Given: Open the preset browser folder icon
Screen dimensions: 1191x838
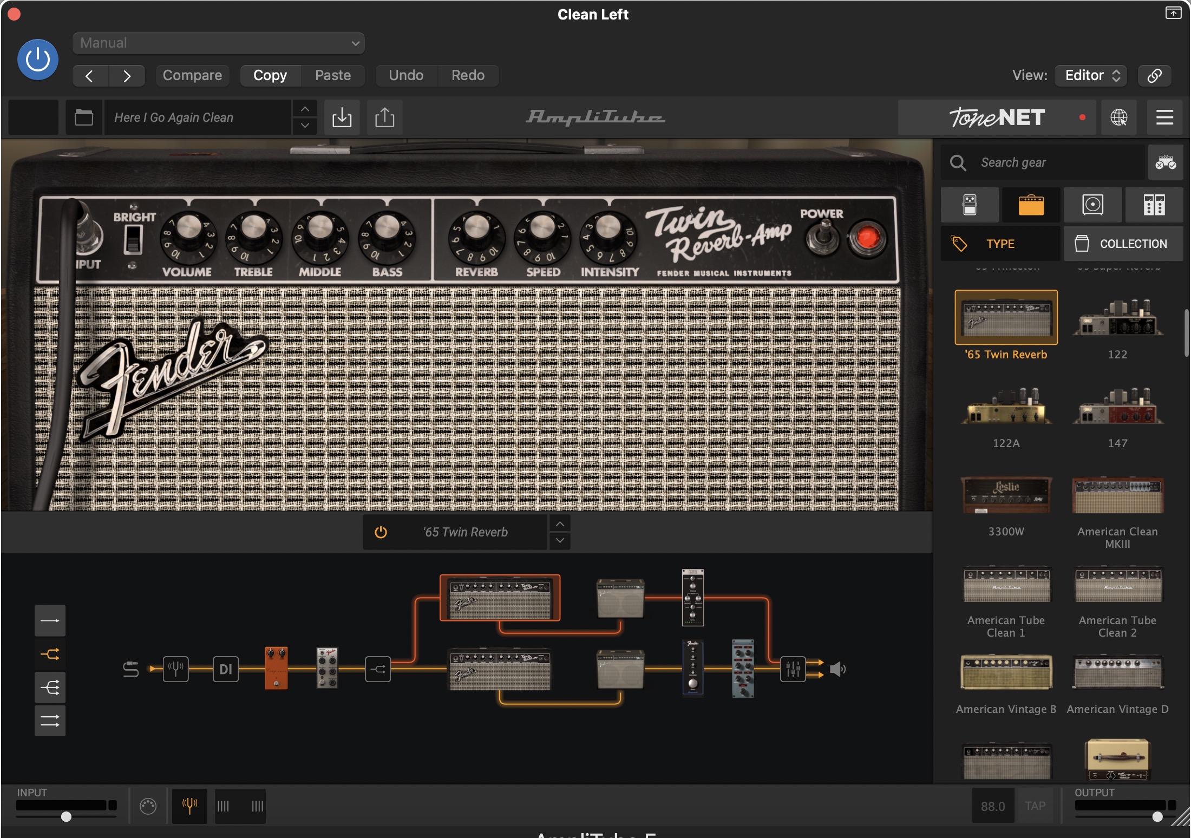Looking at the screenshot, I should pyautogui.click(x=84, y=117).
